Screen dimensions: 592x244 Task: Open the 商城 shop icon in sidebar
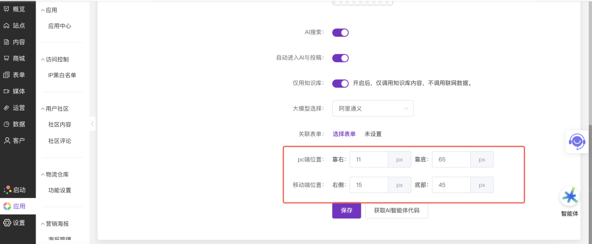click(7, 59)
